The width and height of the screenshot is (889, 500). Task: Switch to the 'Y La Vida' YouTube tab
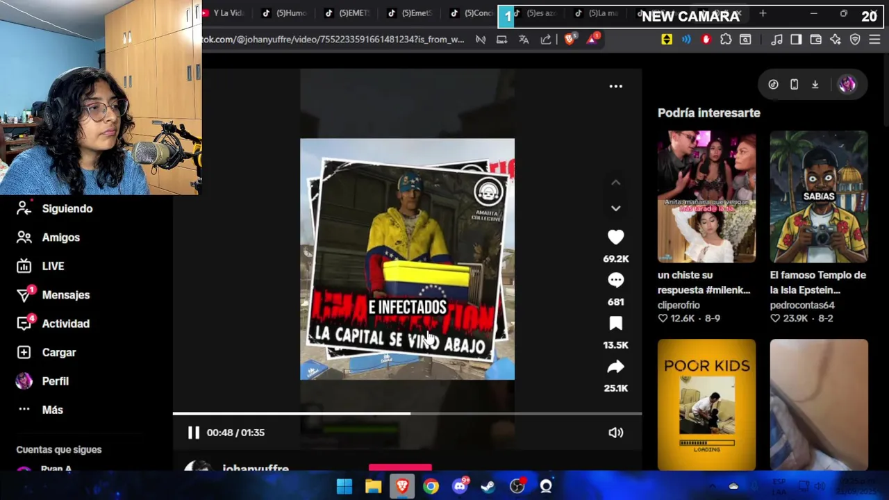223,13
